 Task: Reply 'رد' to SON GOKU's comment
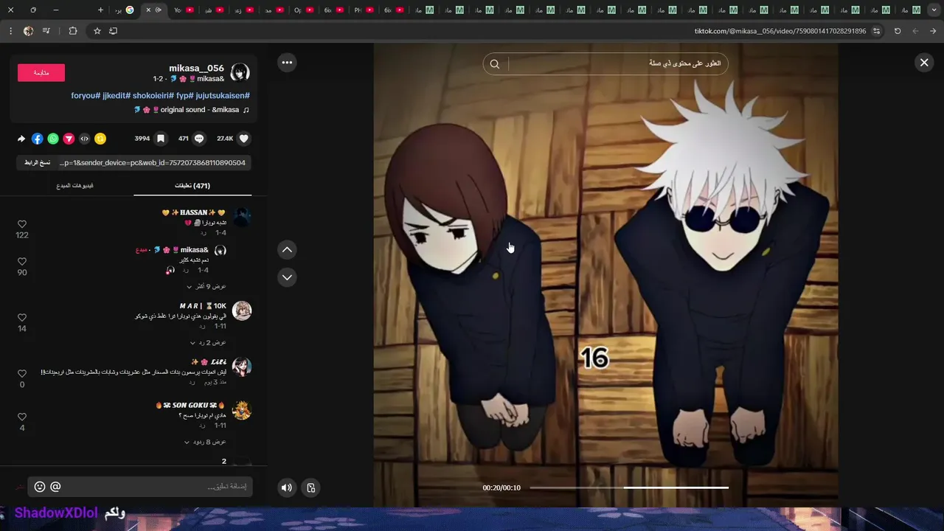[x=202, y=426]
